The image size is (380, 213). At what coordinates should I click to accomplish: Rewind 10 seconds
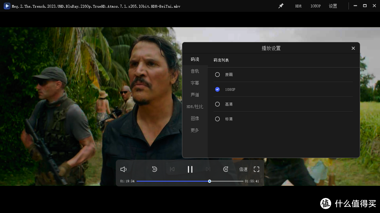point(154,169)
